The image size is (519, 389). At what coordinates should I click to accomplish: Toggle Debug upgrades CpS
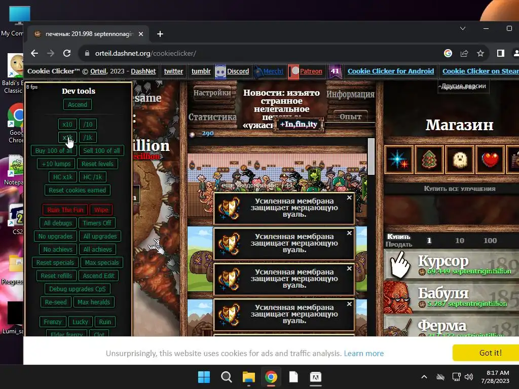click(x=78, y=289)
